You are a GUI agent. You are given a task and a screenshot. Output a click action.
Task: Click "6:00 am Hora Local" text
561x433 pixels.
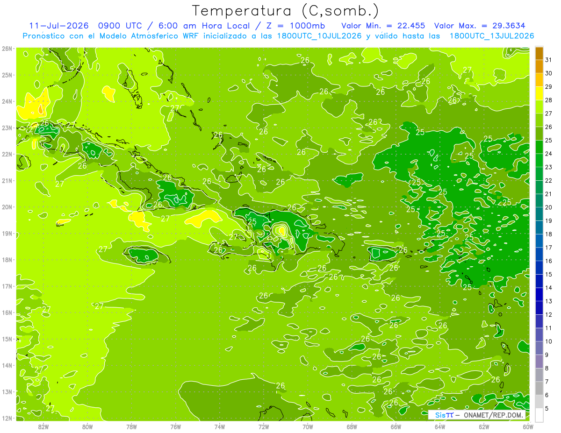[x=203, y=25]
